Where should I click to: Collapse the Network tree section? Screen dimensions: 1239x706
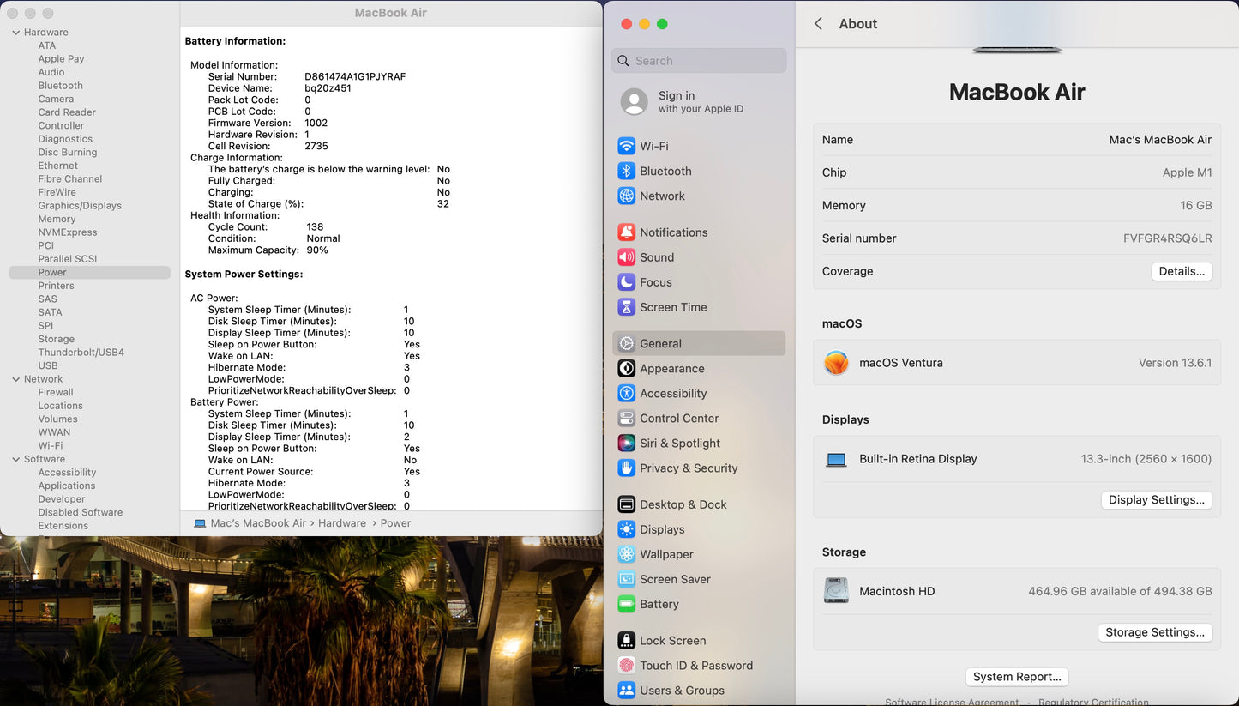pos(16,379)
